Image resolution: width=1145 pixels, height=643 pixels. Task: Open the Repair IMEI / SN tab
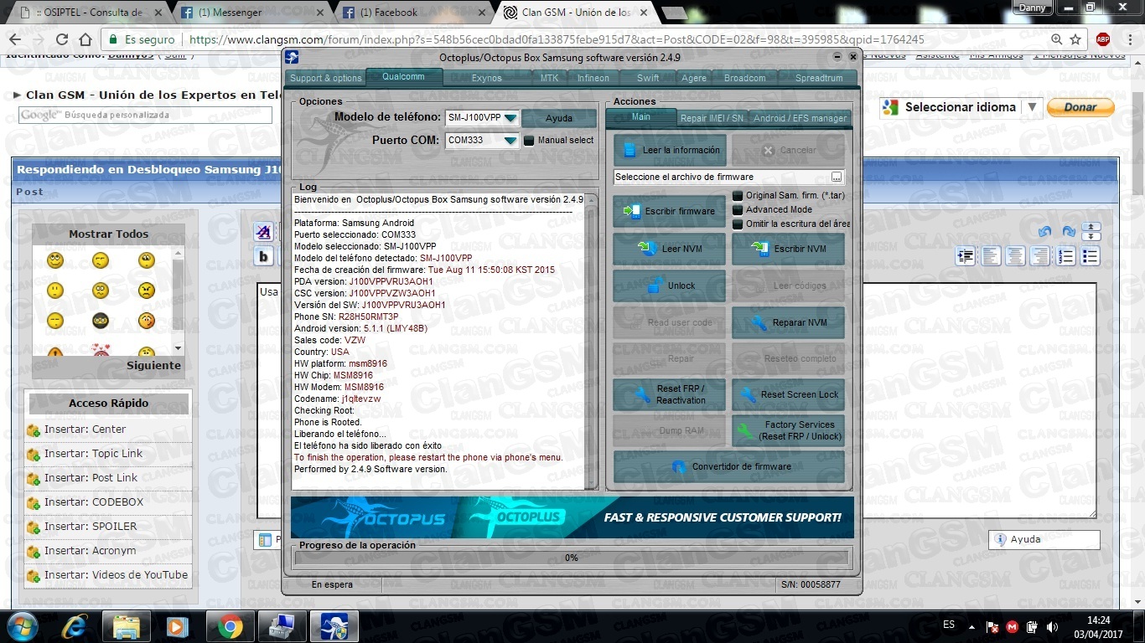click(x=712, y=118)
